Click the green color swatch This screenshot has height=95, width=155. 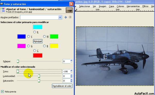coord(54,36)
